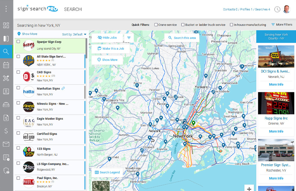Click Search this area button
The width and height of the screenshot is (296, 191).
coord(182,38)
